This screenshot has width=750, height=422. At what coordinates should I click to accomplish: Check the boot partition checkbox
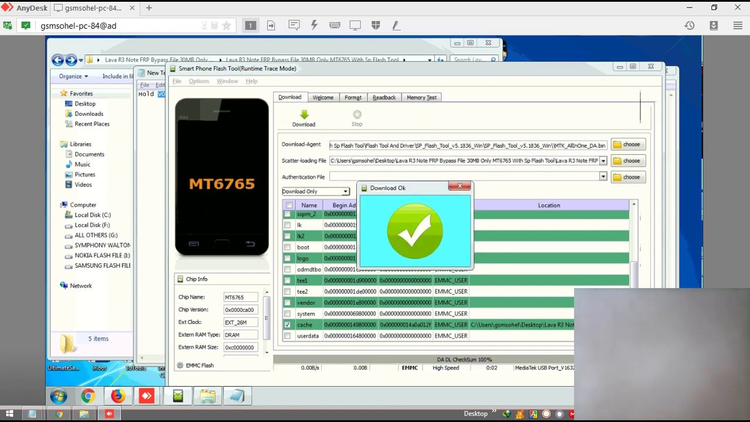click(287, 247)
